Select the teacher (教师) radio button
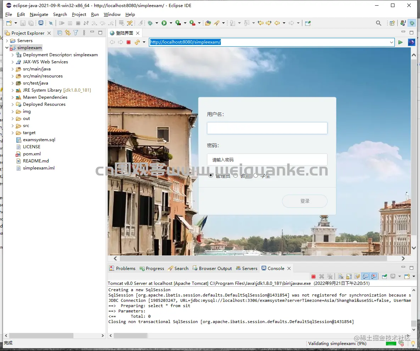 [x=235, y=175]
